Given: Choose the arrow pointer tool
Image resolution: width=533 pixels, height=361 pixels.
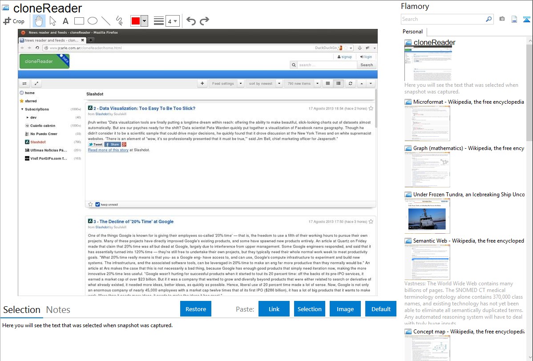Looking at the screenshot, I should click(52, 21).
